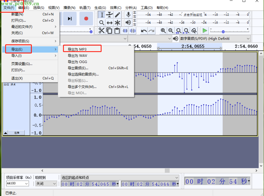Select the Zoom magnifier tool
Viewport: 264px width, 196px height.
pos(102,23)
